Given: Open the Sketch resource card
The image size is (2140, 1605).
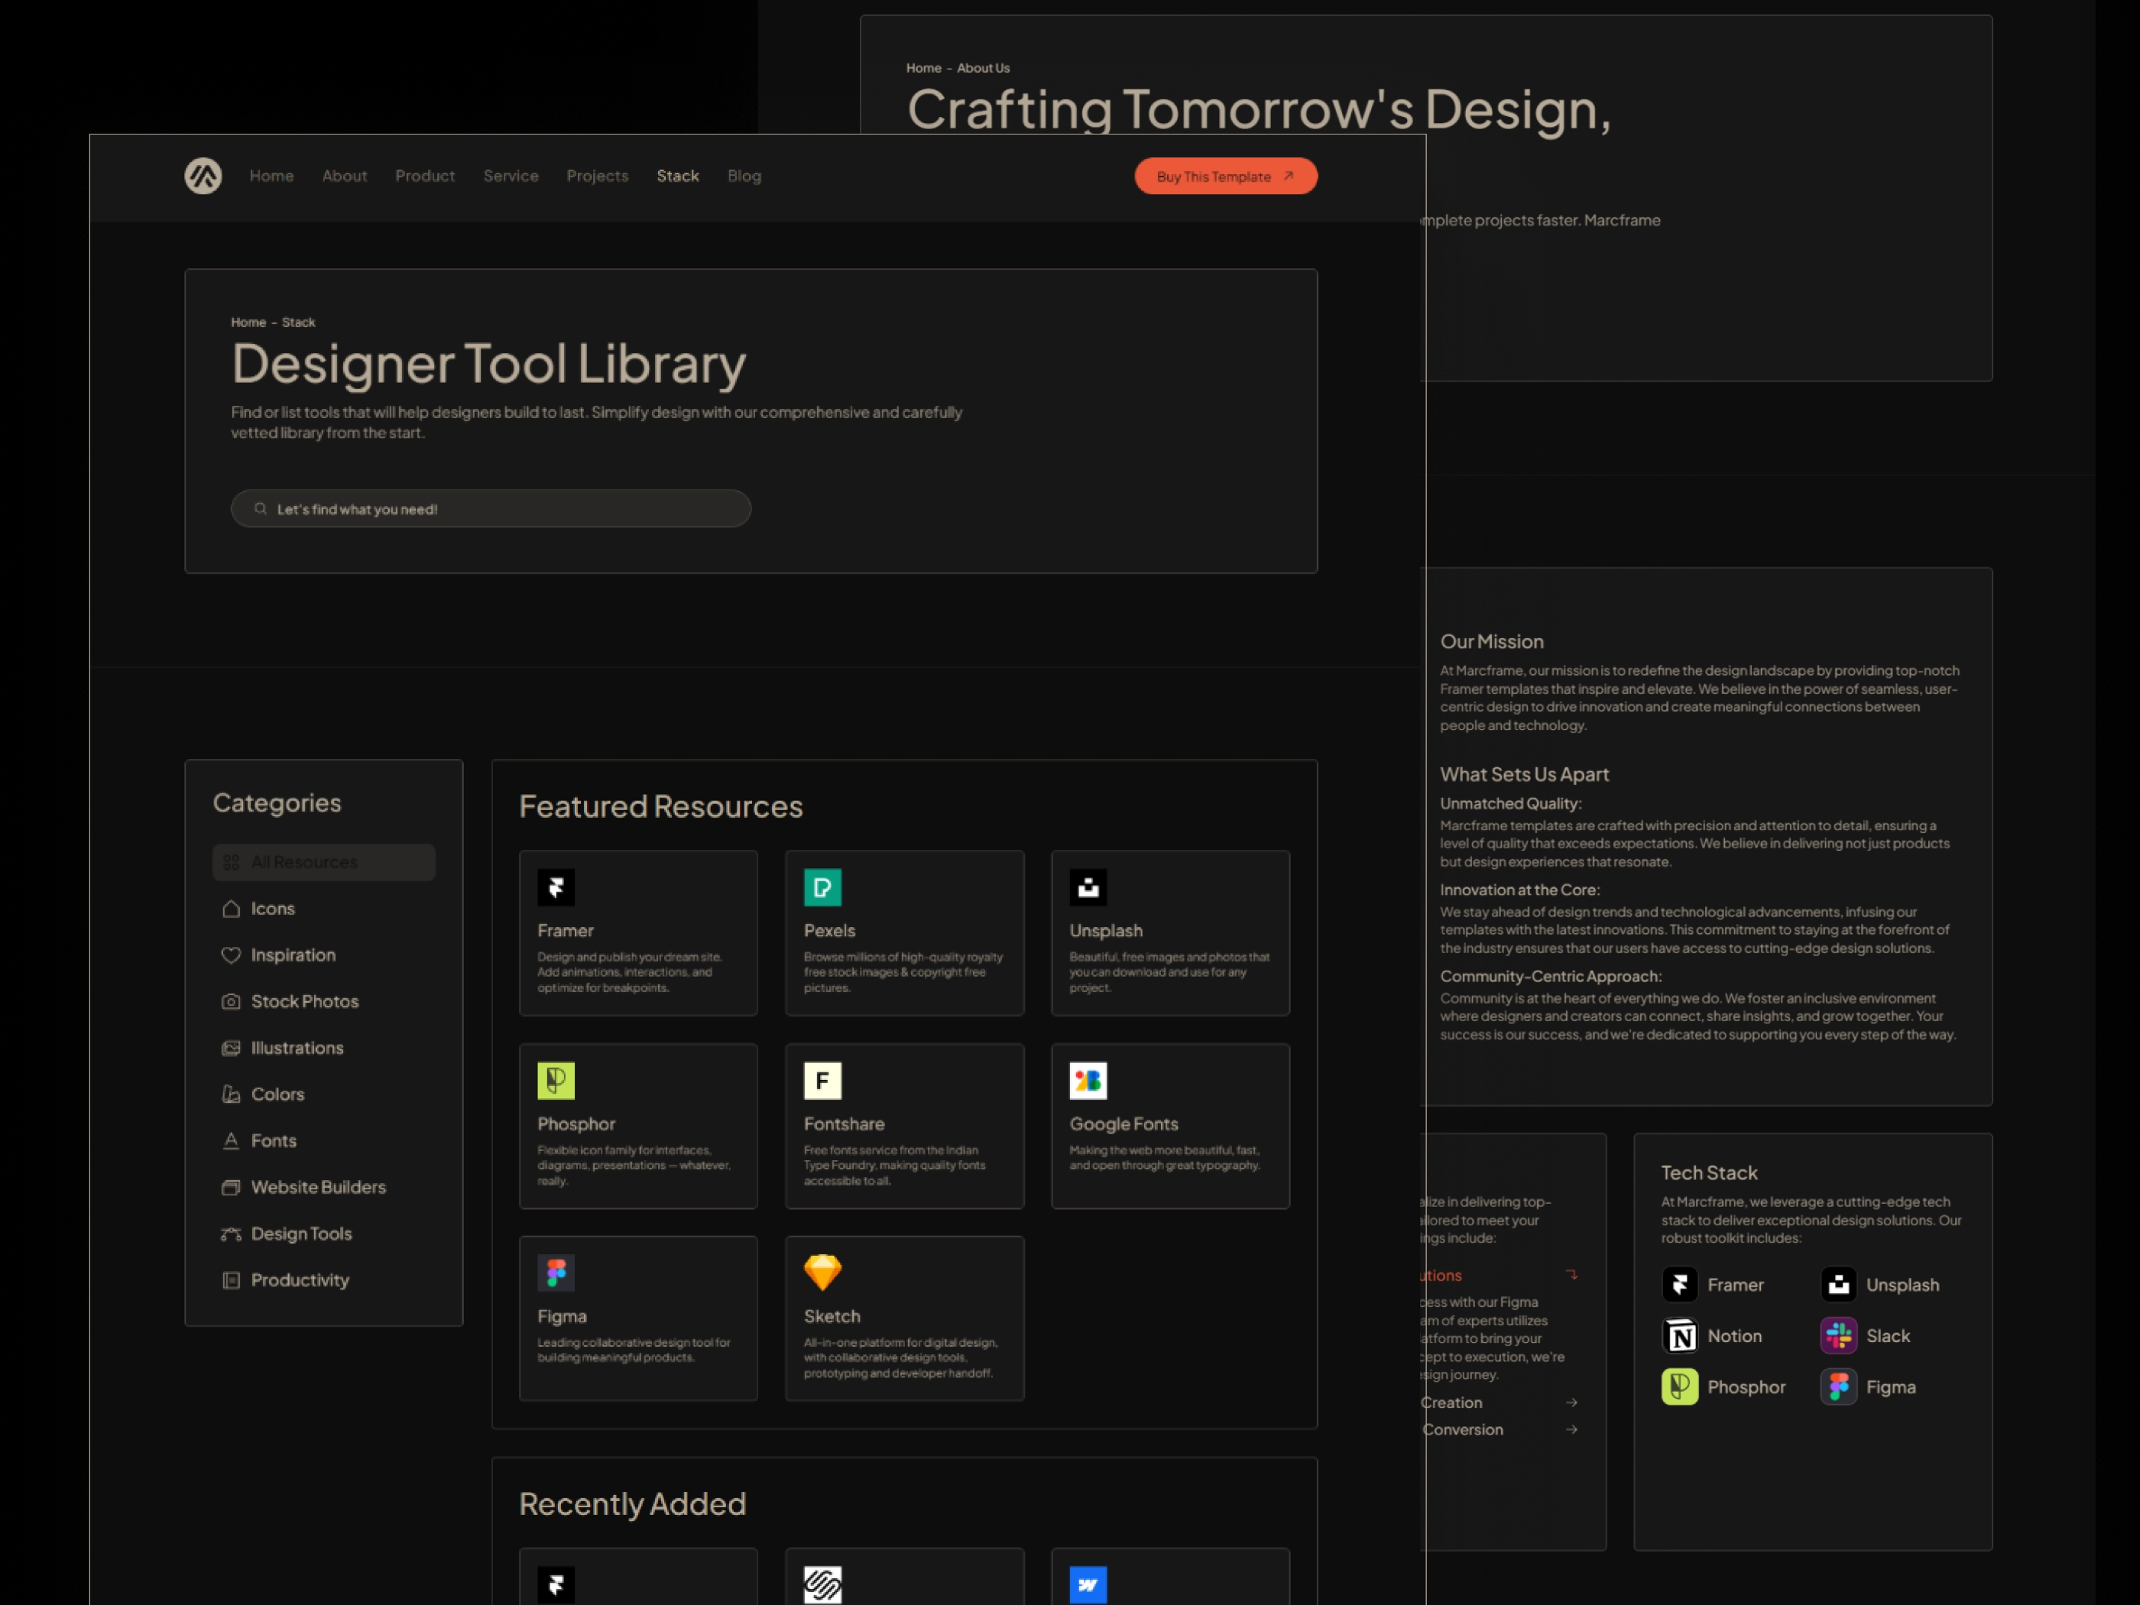Looking at the screenshot, I should tap(903, 1318).
